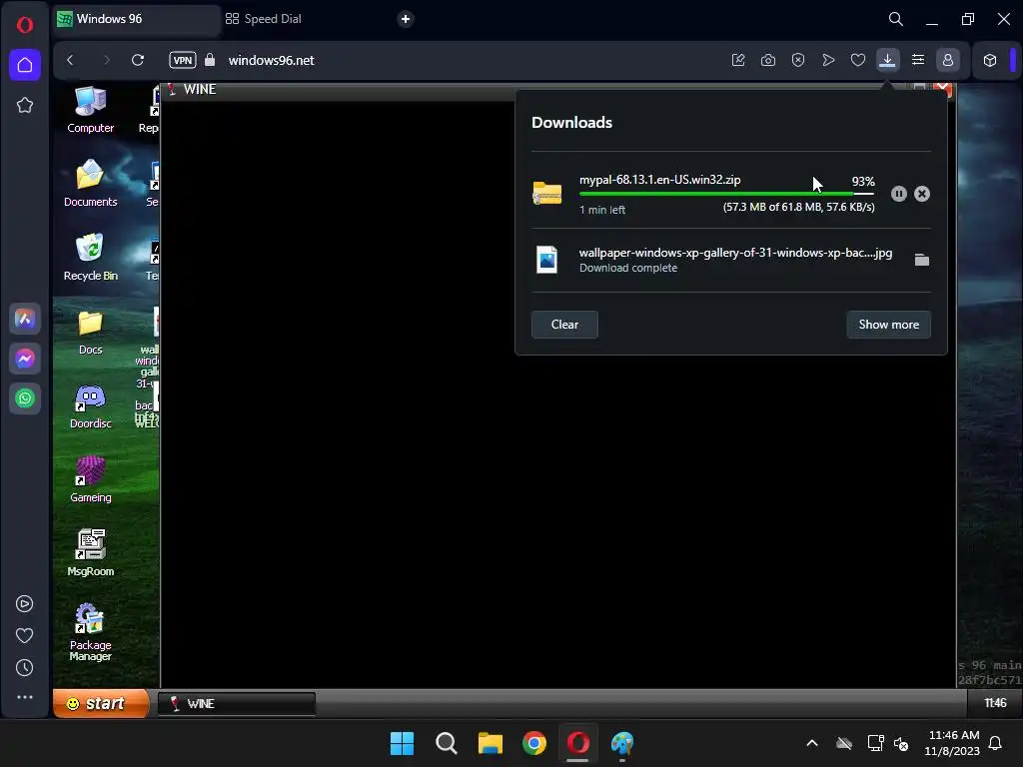The width and height of the screenshot is (1023, 767).
Task: Click the mypal download progress bar
Action: tap(726, 194)
